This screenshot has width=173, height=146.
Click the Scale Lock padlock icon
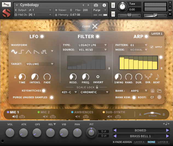[97, 87]
